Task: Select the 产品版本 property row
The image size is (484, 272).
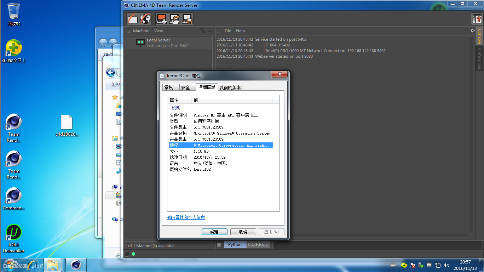Action: coord(221,139)
